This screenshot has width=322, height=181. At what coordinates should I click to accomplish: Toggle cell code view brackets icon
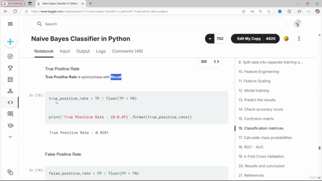tap(216, 61)
